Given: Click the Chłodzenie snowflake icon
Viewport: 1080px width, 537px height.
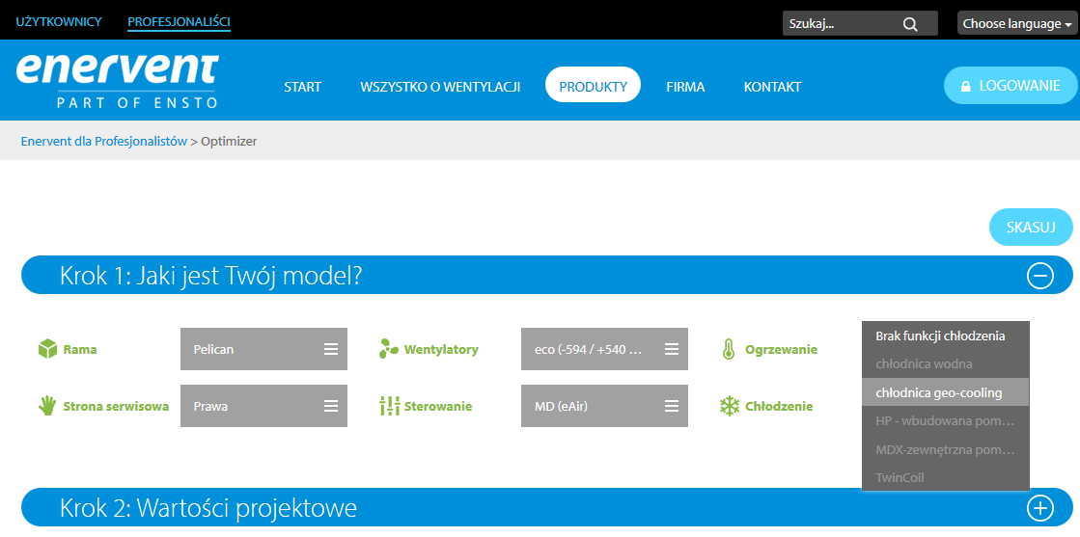Looking at the screenshot, I should (729, 406).
